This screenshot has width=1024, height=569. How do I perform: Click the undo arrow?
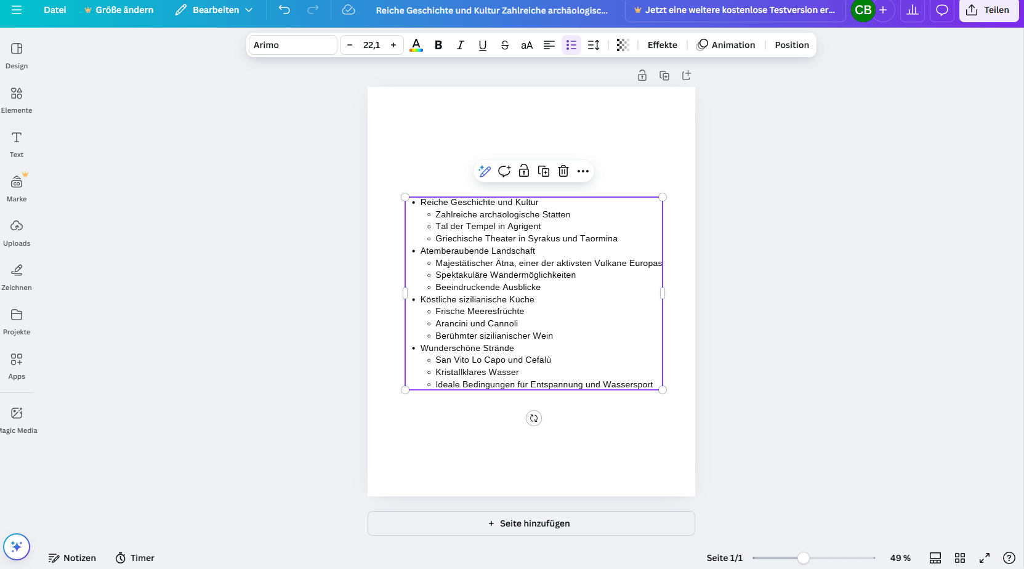point(284,10)
